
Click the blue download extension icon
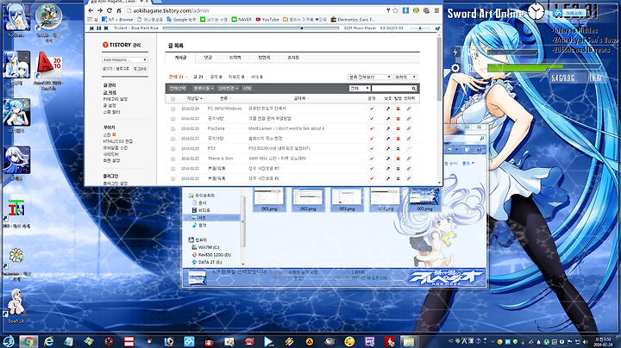(x=405, y=10)
